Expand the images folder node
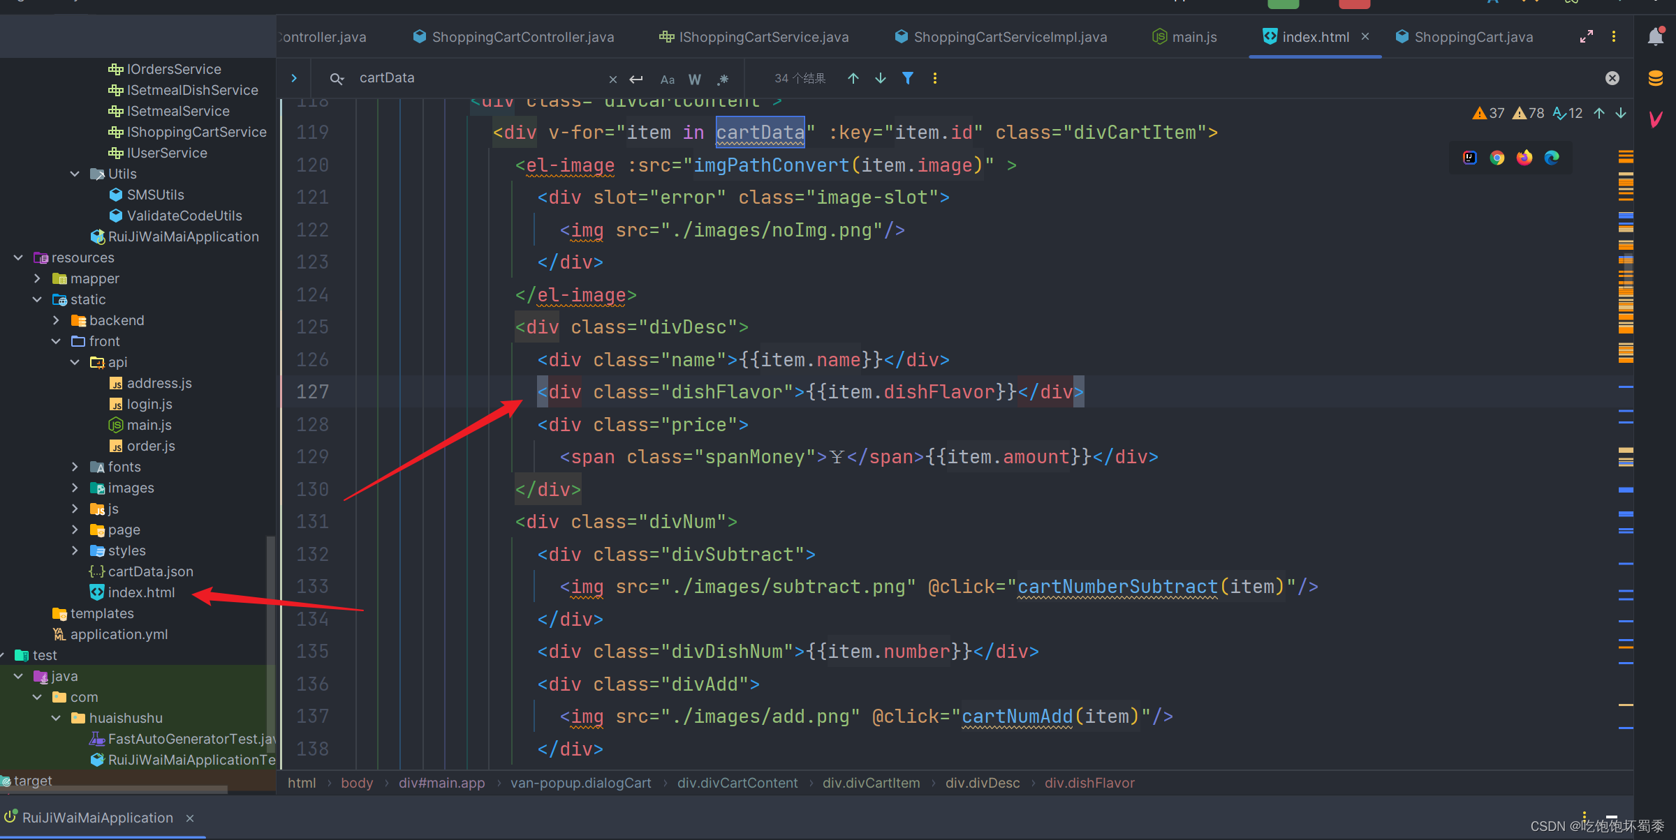1676x840 pixels. [x=75, y=488]
